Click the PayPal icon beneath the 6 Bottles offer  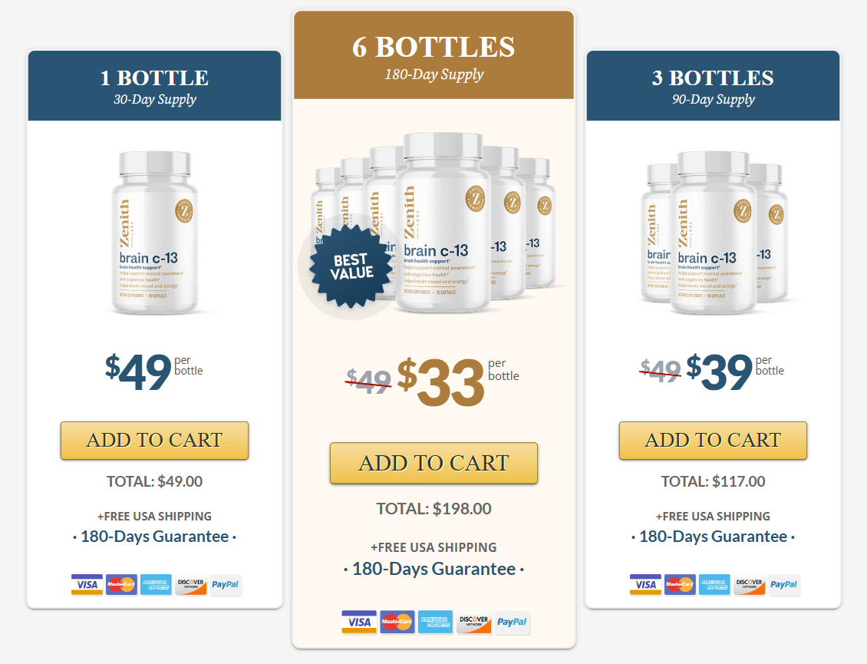[x=512, y=622]
